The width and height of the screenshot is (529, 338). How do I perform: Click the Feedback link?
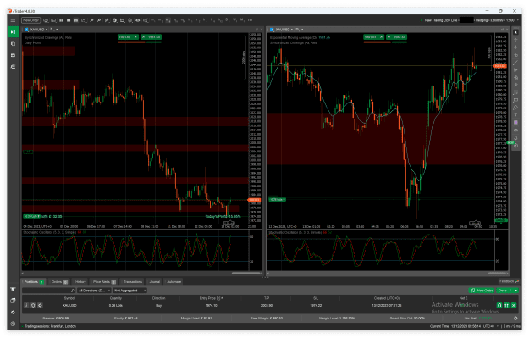(509, 281)
